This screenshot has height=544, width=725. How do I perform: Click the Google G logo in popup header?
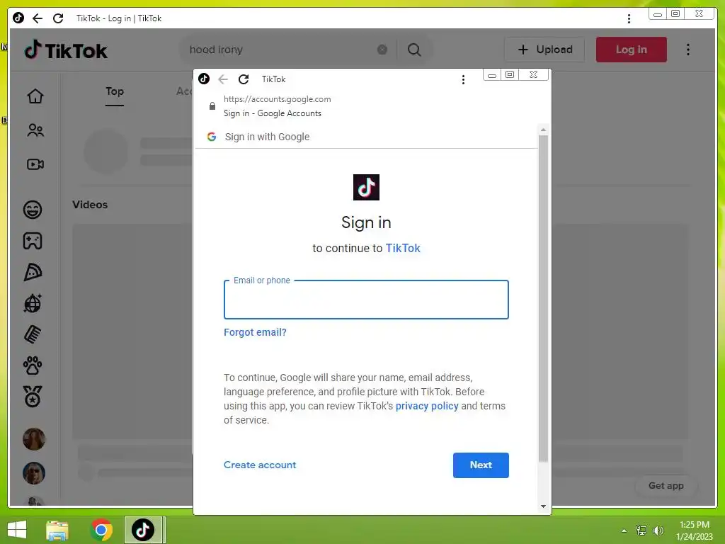point(212,137)
